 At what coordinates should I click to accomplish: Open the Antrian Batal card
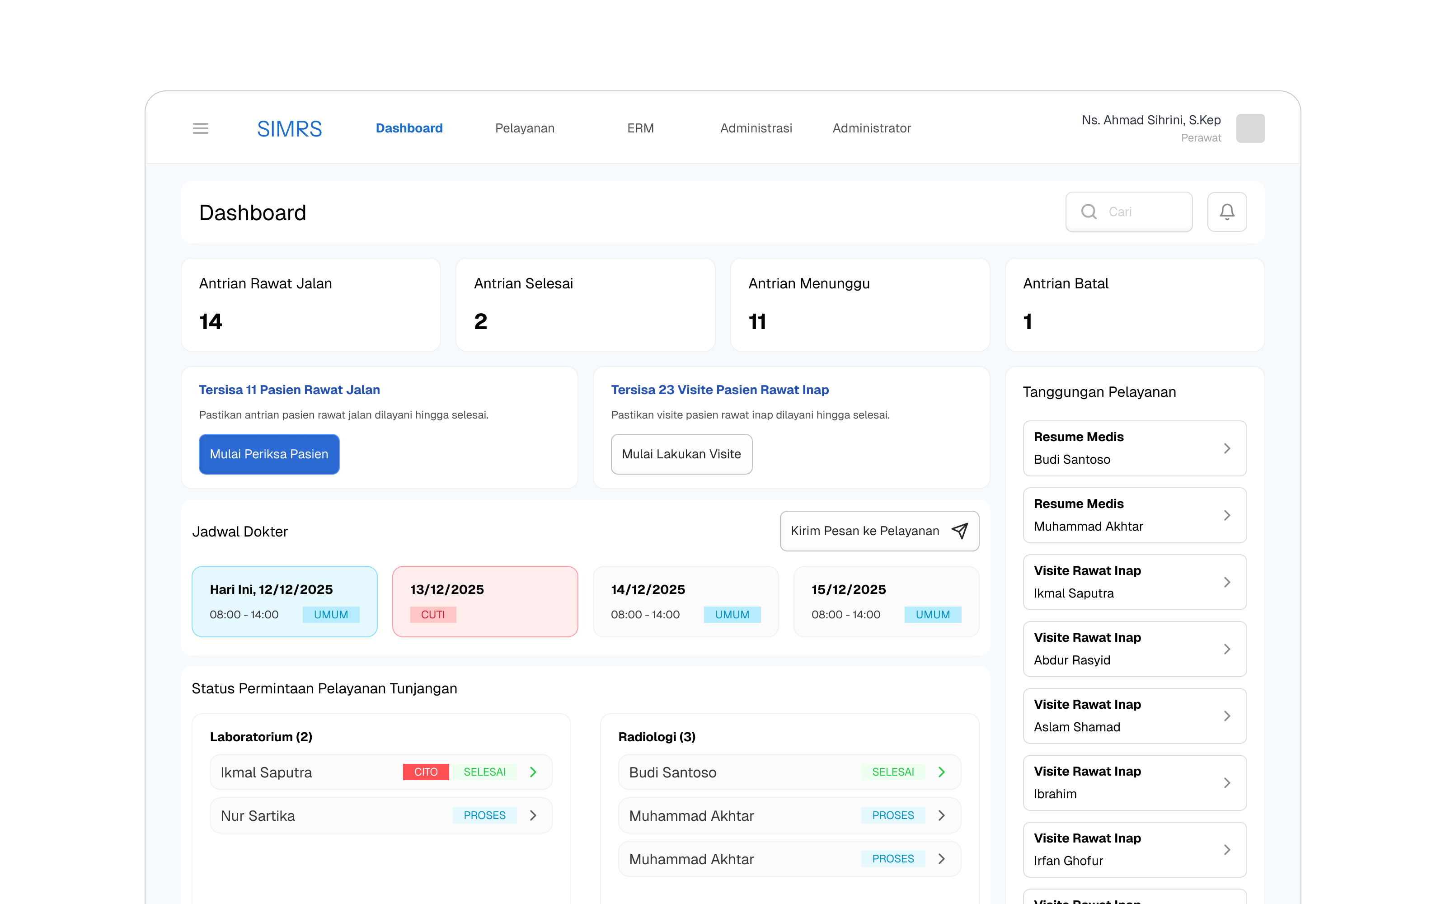coord(1135,304)
